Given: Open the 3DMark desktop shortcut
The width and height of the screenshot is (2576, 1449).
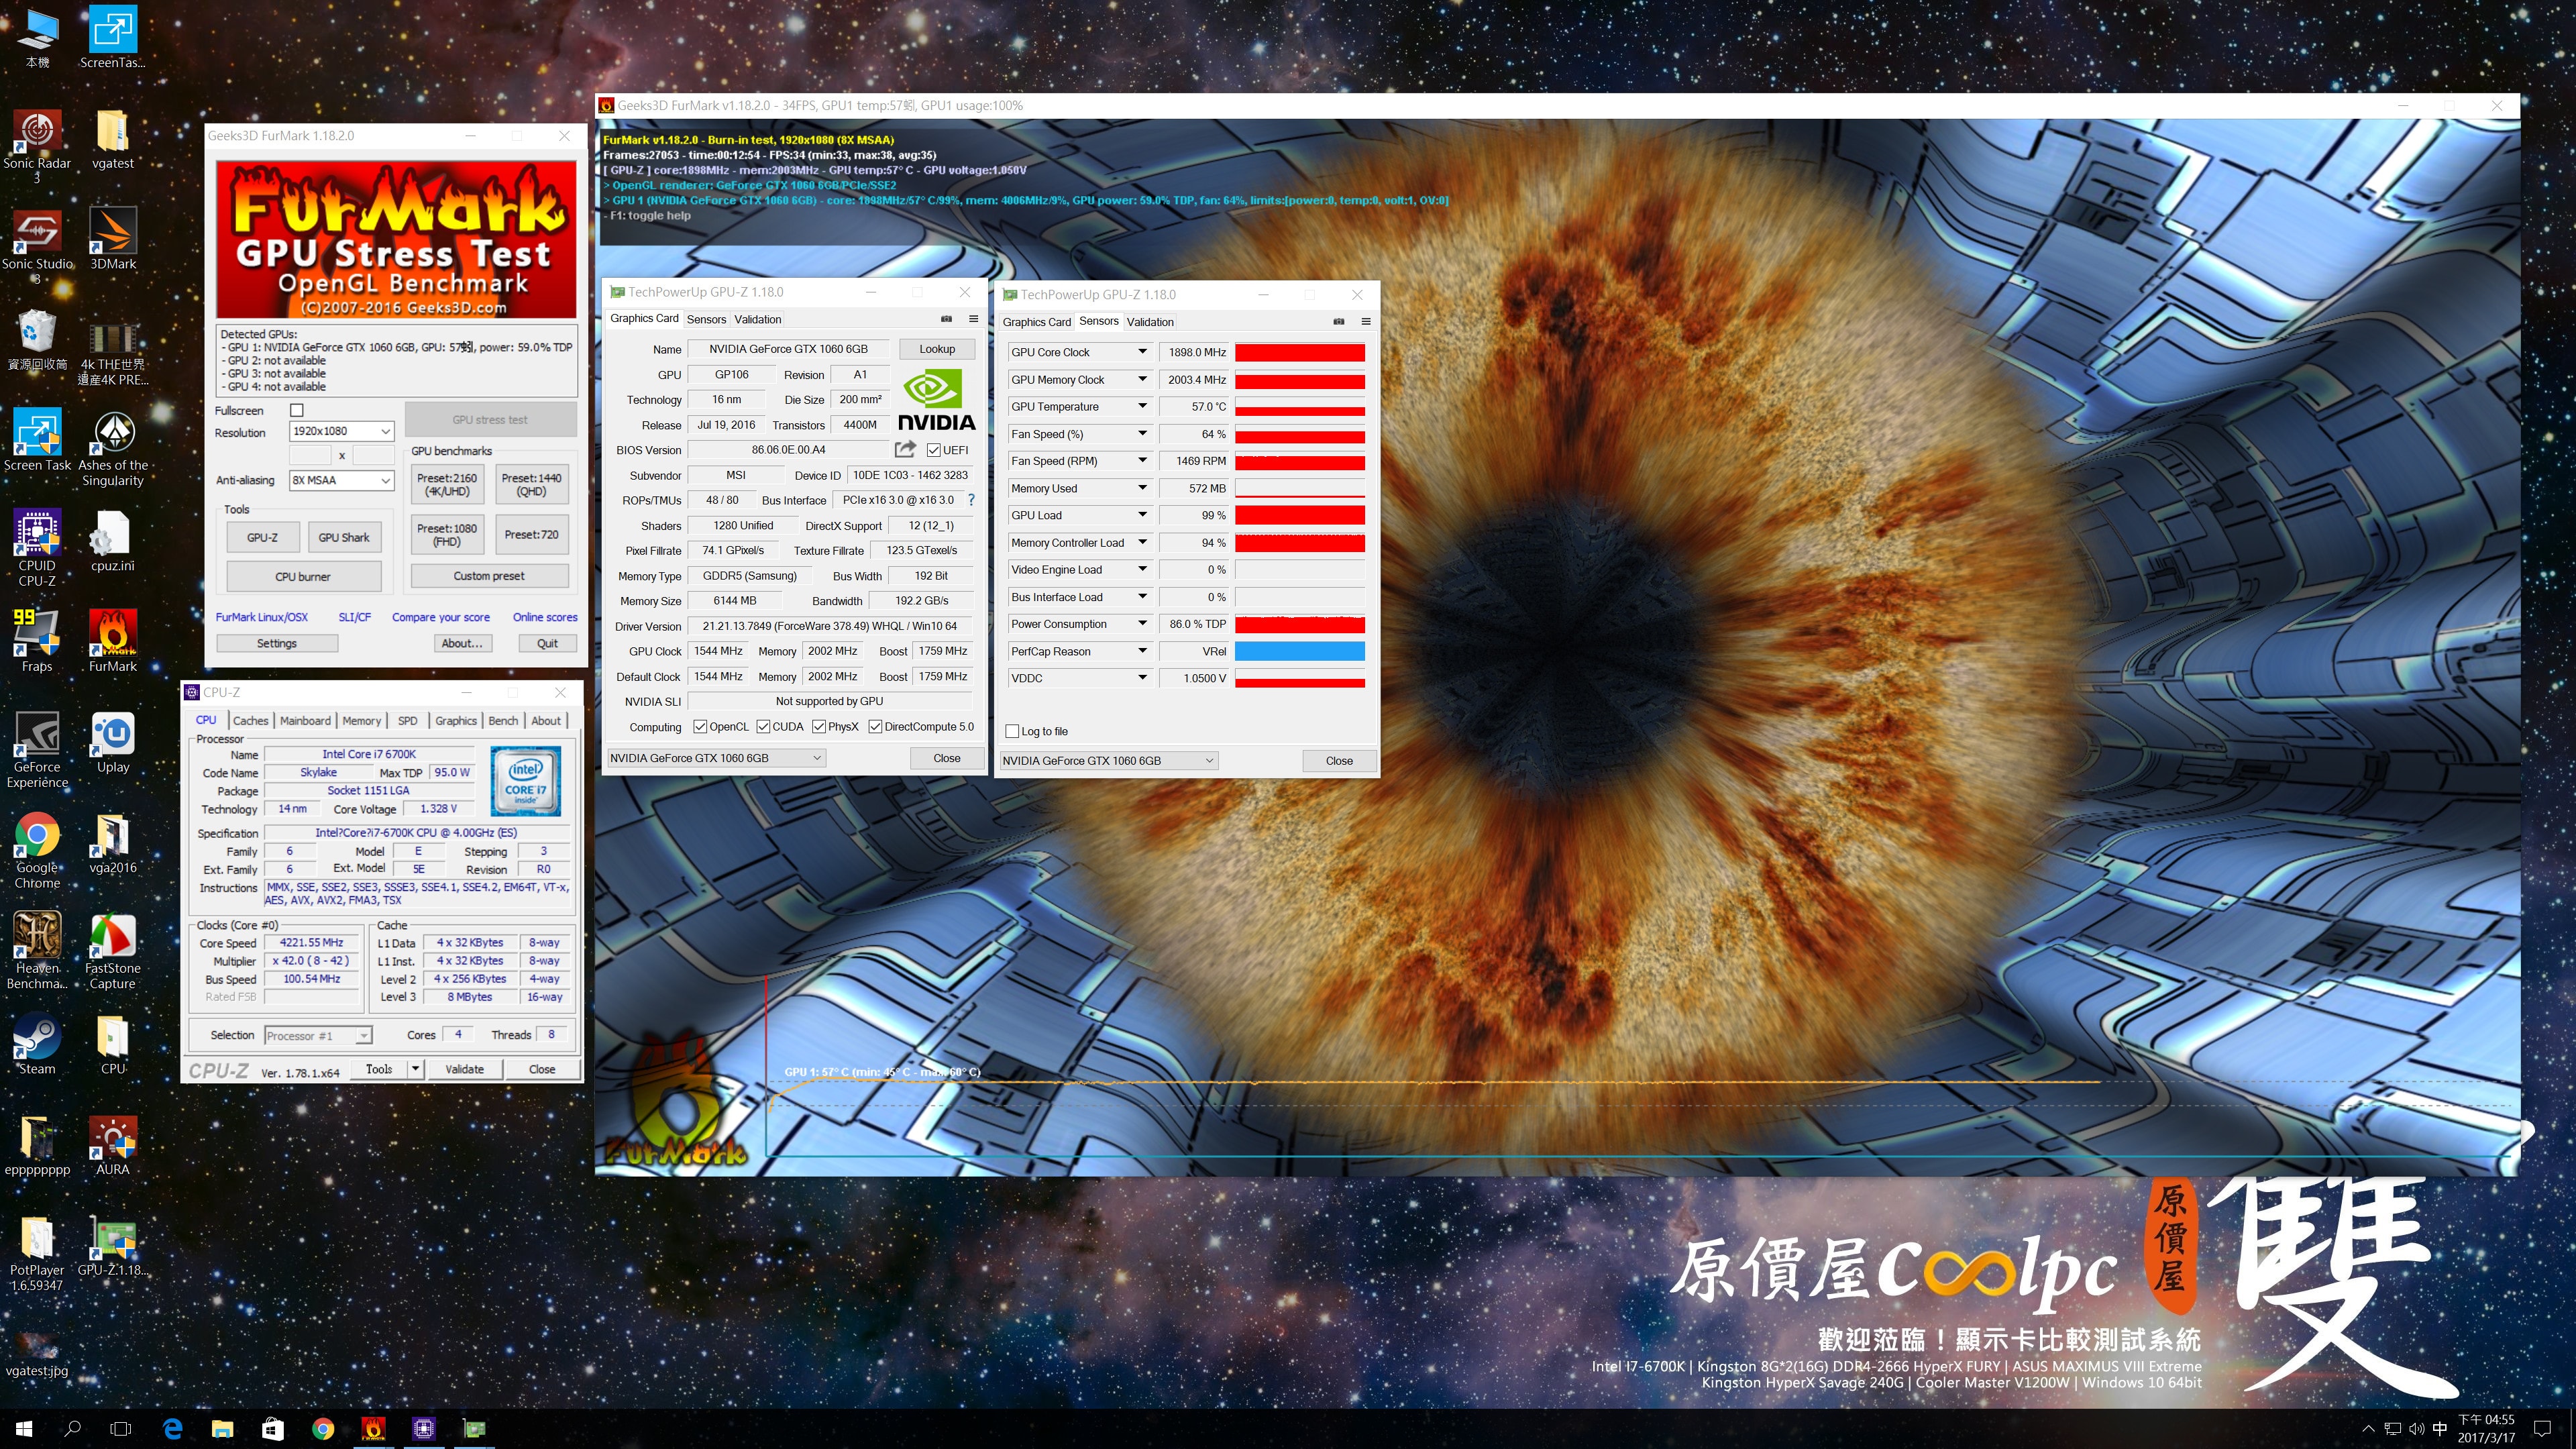Looking at the screenshot, I should coord(113,238).
